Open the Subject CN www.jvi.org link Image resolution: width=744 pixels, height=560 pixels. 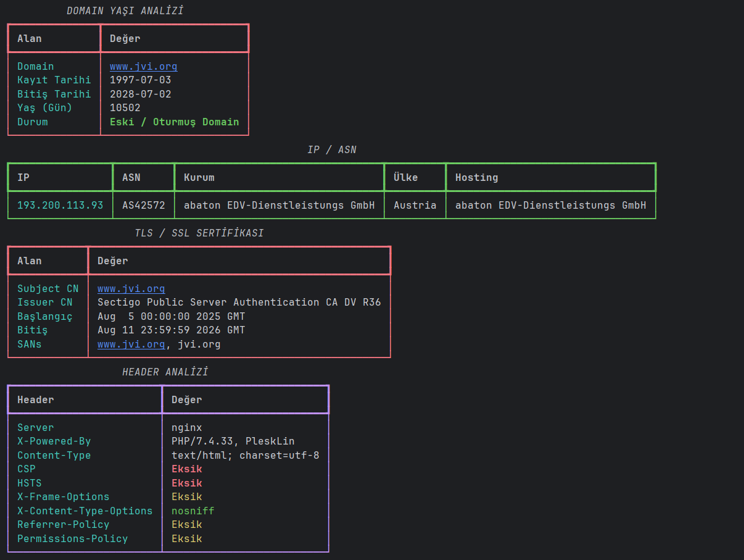point(131,288)
